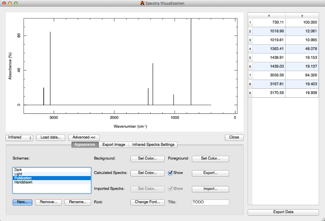This screenshot has height=221, width=325.
Task: Set Color for Background
Action: pos(147,159)
